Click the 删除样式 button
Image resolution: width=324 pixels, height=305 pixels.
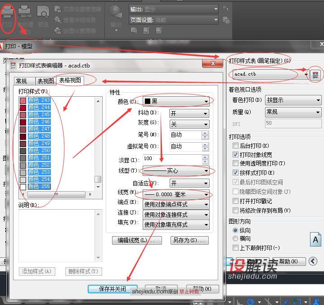point(84,271)
